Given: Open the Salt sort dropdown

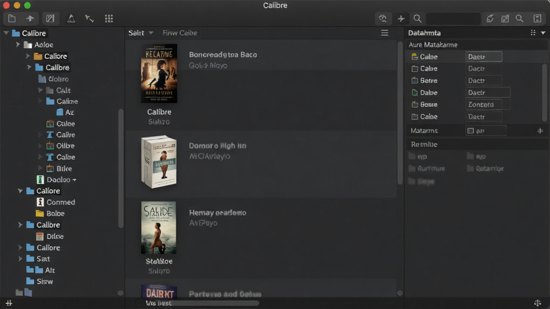Looking at the screenshot, I should (x=141, y=33).
